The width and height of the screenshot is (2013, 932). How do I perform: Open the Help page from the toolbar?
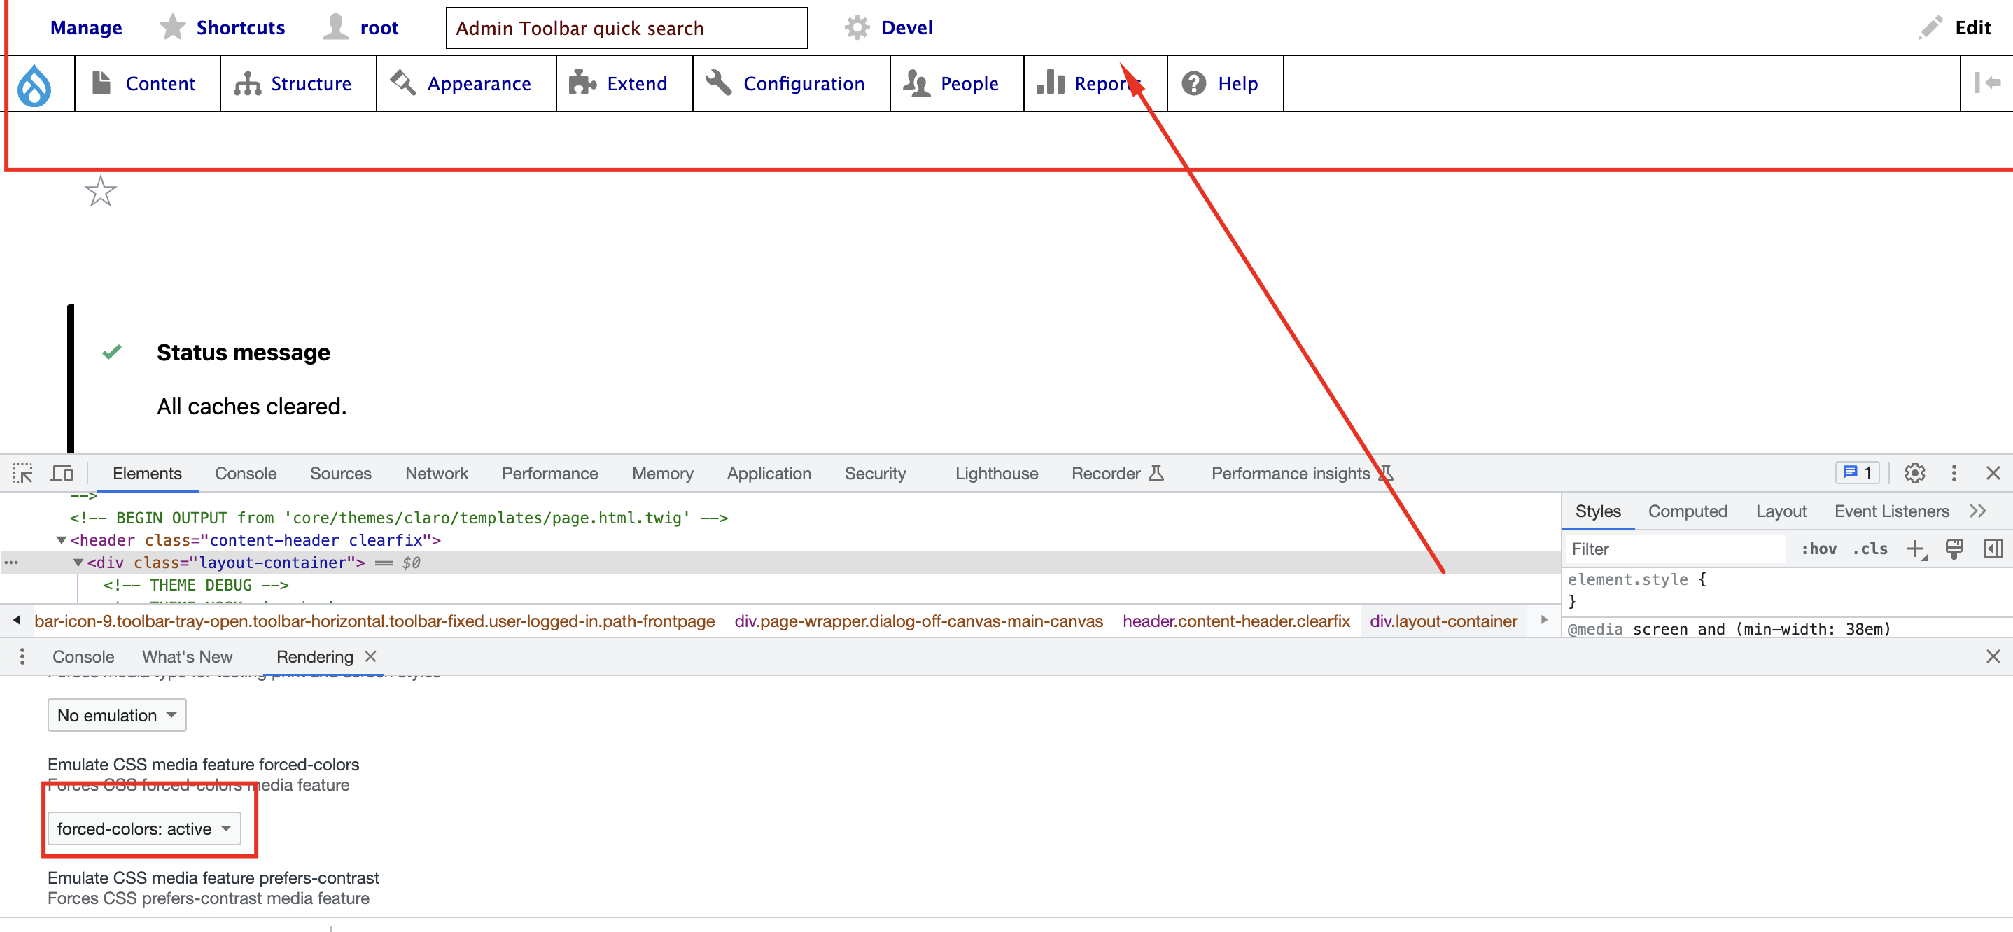(1239, 83)
